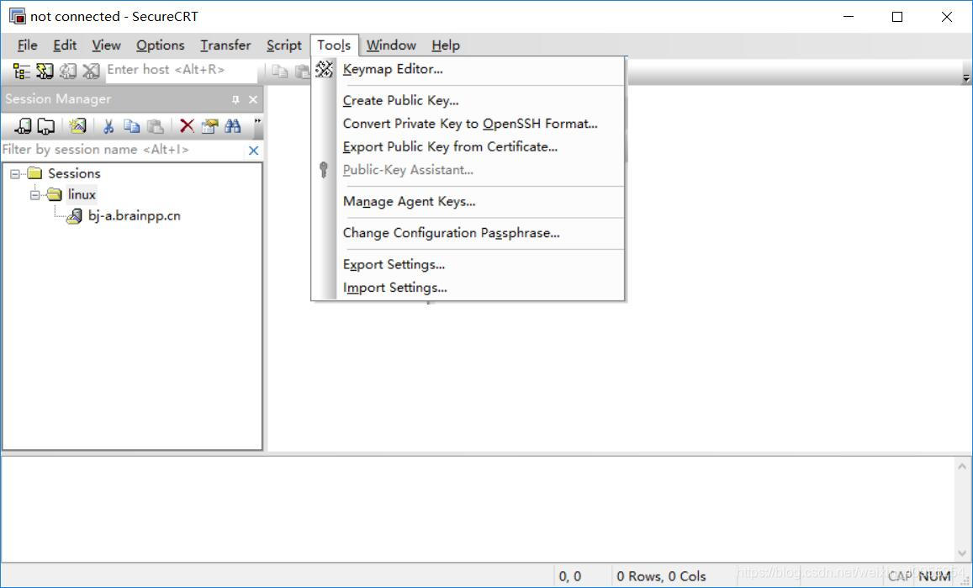
Task: Open main toolbar options dropdown arrow
Action: click(965, 78)
